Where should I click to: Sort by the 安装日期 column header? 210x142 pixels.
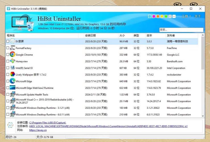click(x=101, y=35)
